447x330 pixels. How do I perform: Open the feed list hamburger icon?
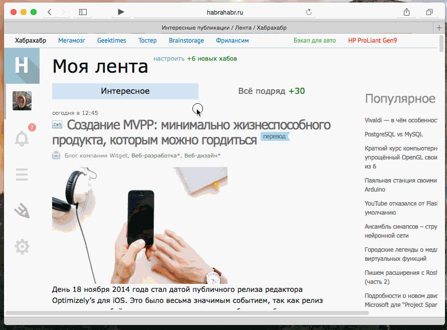pyautogui.click(x=22, y=175)
